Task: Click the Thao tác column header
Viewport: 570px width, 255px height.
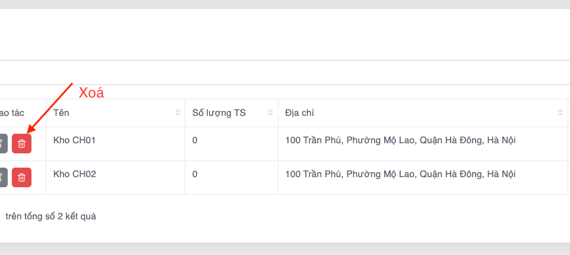Action: 12,112
